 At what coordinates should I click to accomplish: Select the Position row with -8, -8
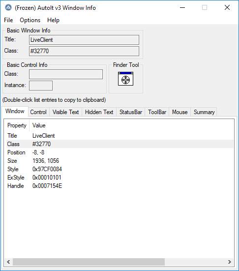pos(120,152)
